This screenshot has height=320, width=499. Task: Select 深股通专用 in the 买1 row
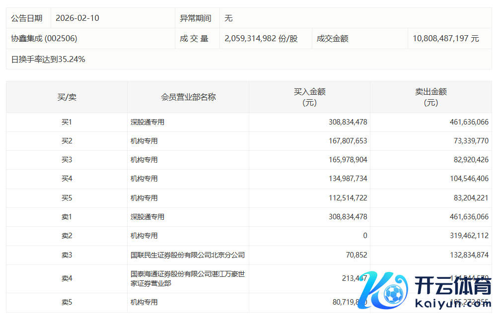147,122
